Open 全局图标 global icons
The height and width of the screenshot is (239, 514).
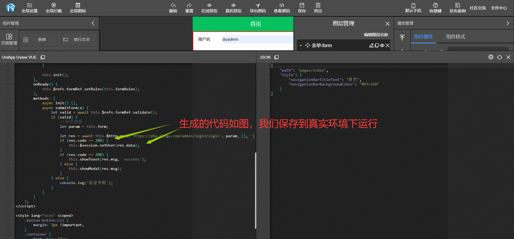point(78,8)
